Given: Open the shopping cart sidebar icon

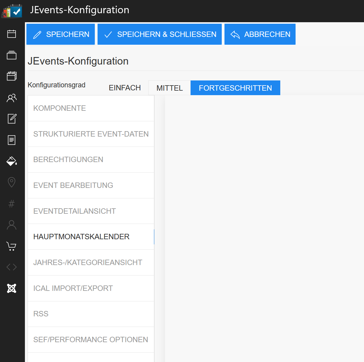Looking at the screenshot, I should (12, 246).
